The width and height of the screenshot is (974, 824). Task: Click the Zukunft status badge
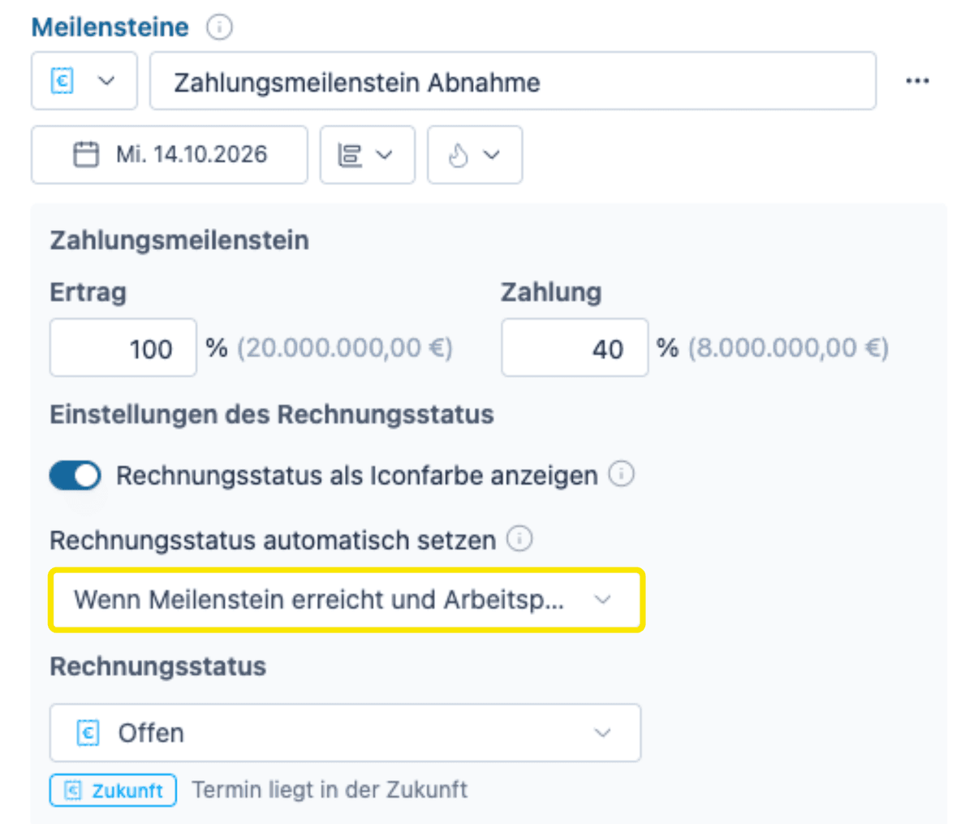(113, 791)
